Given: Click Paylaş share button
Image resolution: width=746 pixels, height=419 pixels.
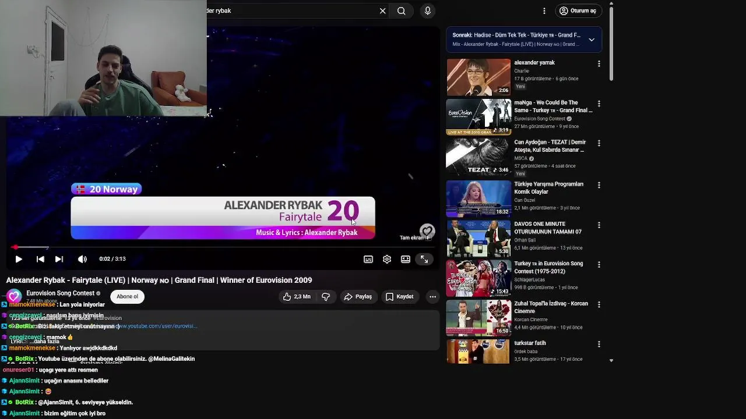Looking at the screenshot, I should point(358,296).
